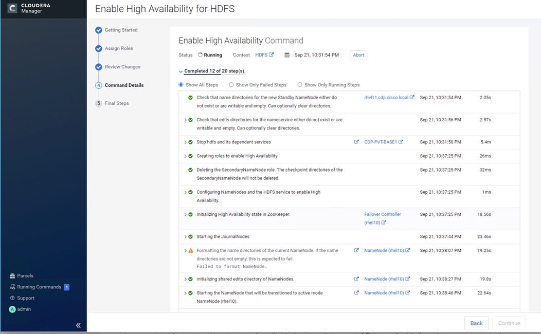The height and width of the screenshot is (334, 541).
Task: Click the Running Commands count badge
Action: point(66,287)
